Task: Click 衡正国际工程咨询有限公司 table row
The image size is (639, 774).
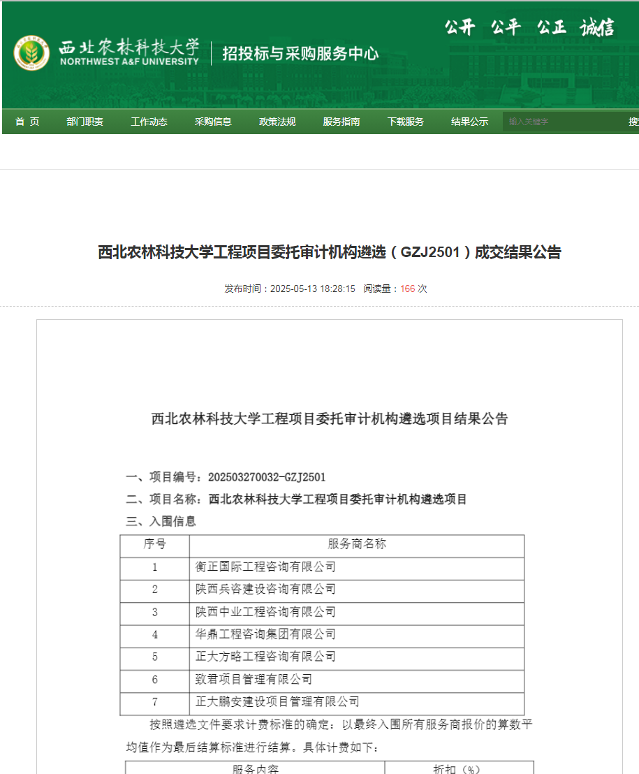Action: (265, 567)
